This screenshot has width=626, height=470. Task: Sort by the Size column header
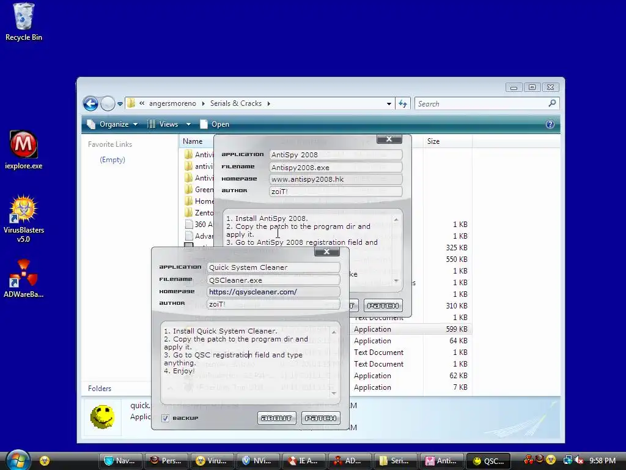tap(433, 141)
